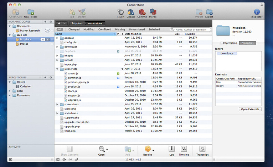Open the Merge tool
This screenshot has width=273, height=167.
point(153,12)
